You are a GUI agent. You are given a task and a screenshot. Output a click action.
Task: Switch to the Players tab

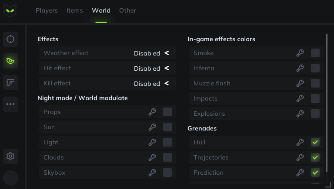[x=47, y=10]
